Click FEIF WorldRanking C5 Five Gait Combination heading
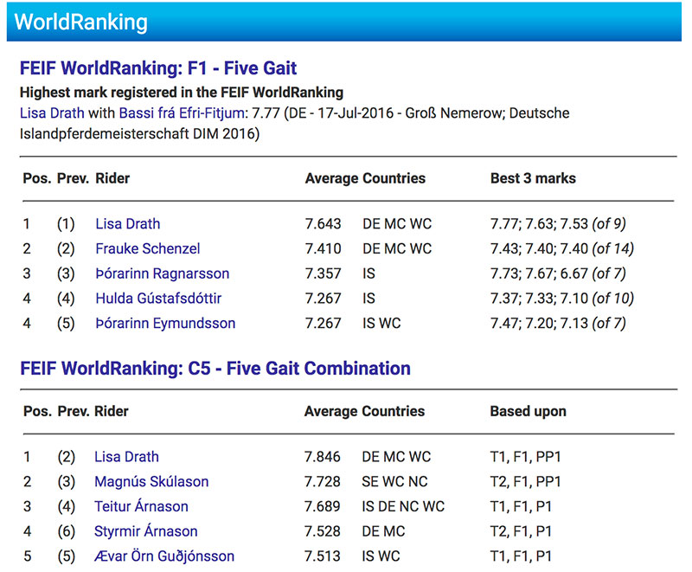Screen dimensions: 692x572 point(215,368)
